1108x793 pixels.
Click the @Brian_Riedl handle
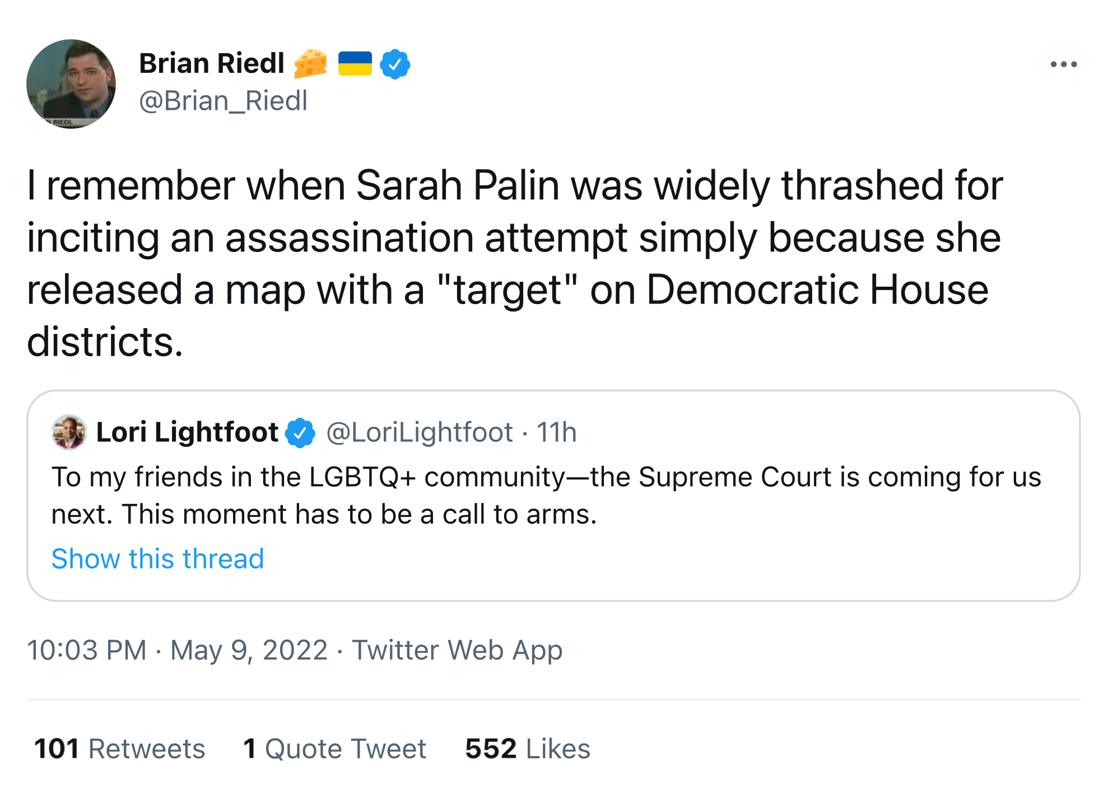pyautogui.click(x=223, y=101)
